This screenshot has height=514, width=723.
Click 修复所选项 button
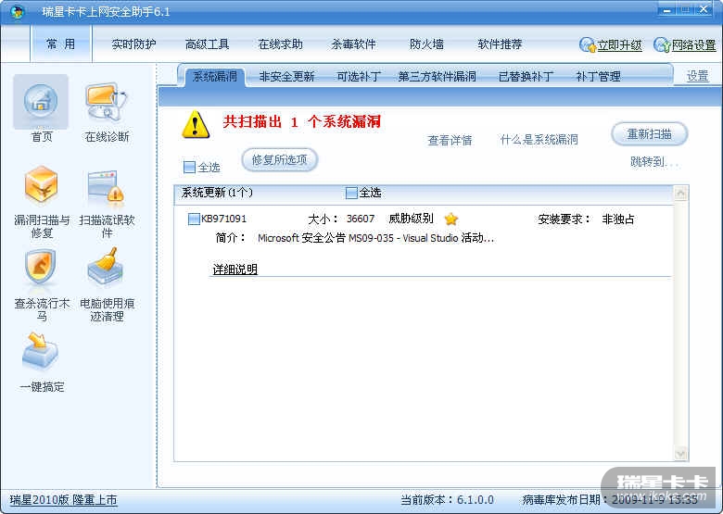point(279,160)
